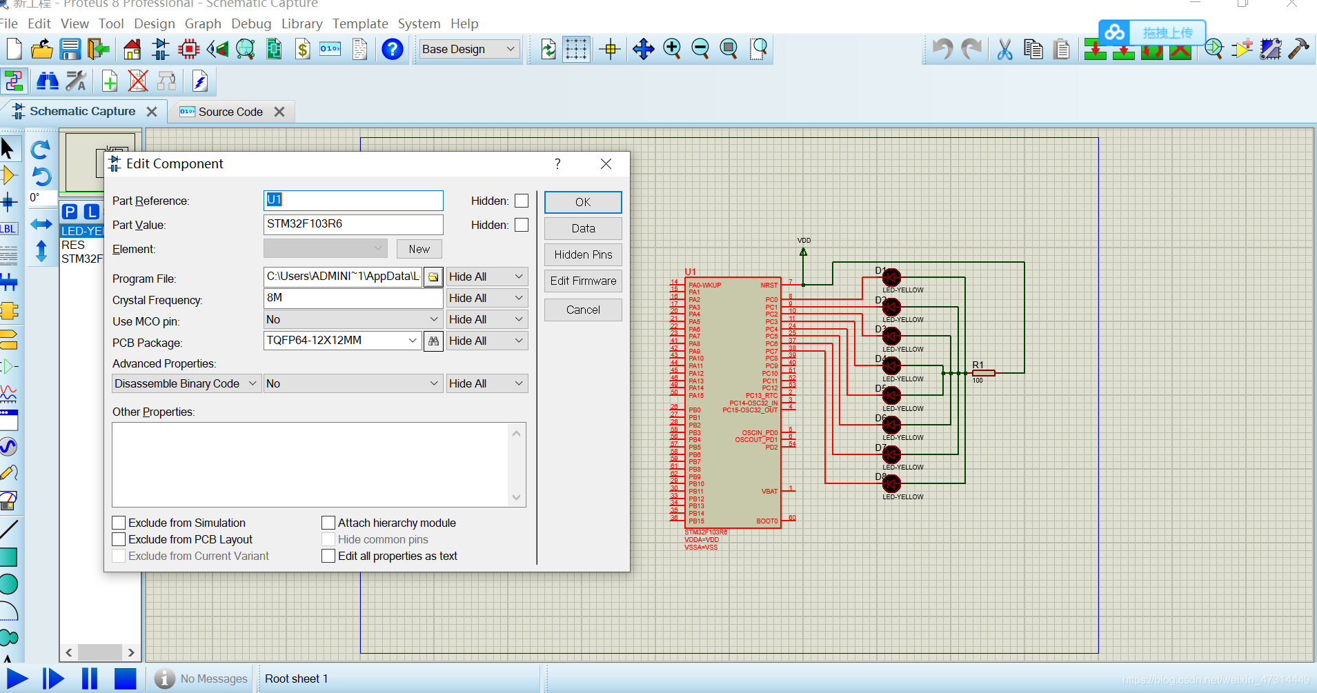The width and height of the screenshot is (1317, 693).
Task: Stop the simulation with the square button
Action: pos(125,679)
